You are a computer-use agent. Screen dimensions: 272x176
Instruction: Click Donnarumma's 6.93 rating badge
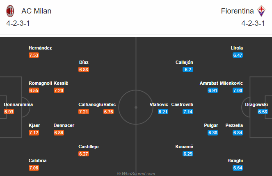coord(9,112)
